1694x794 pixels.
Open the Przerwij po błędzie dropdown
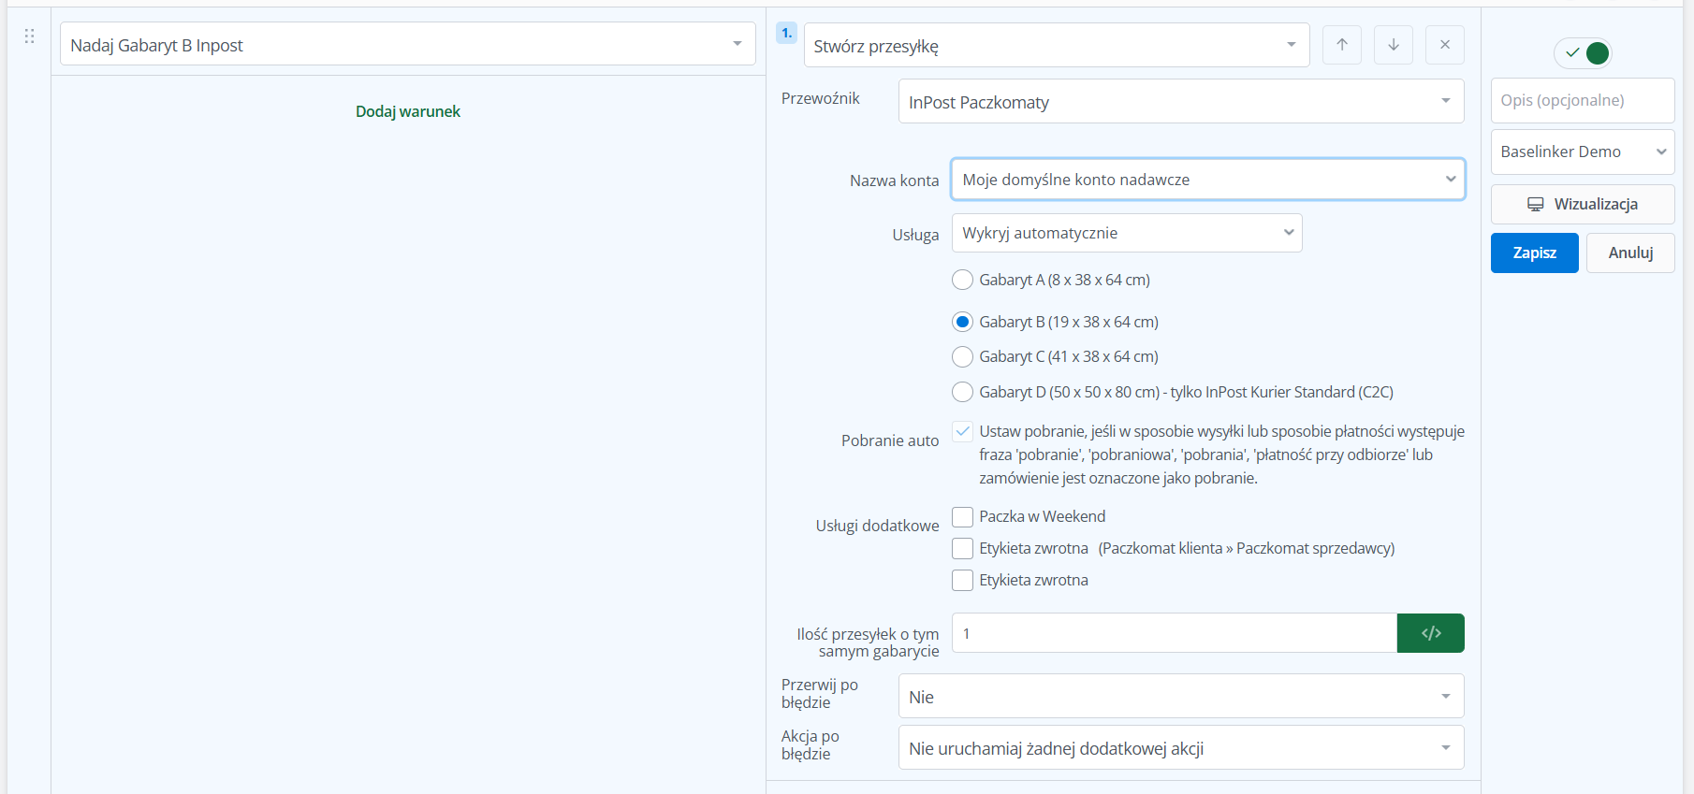click(1180, 697)
